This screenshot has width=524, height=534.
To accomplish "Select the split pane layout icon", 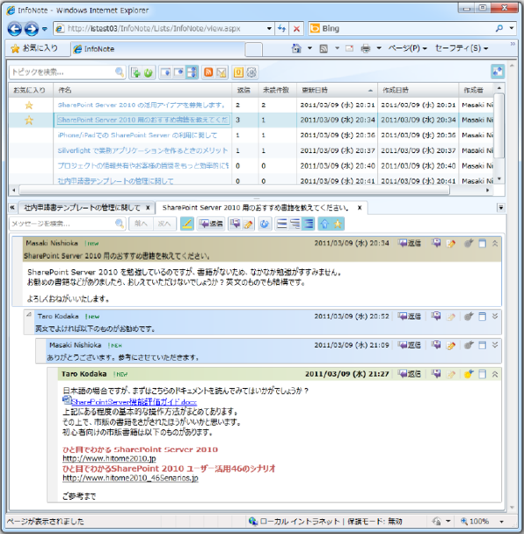I will [192, 73].
